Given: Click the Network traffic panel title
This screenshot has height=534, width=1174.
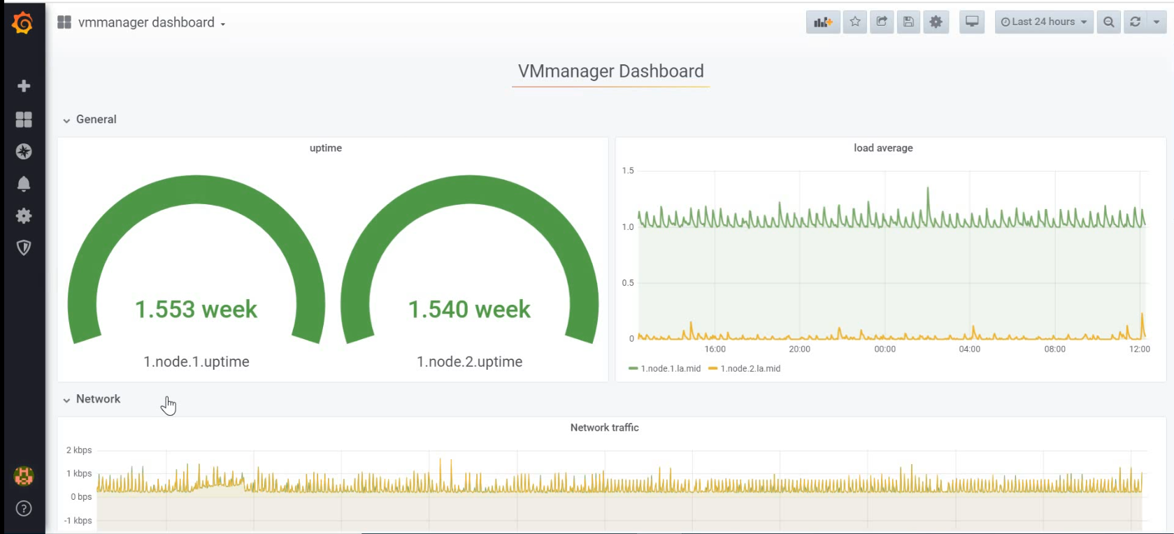Looking at the screenshot, I should pyautogui.click(x=605, y=428).
